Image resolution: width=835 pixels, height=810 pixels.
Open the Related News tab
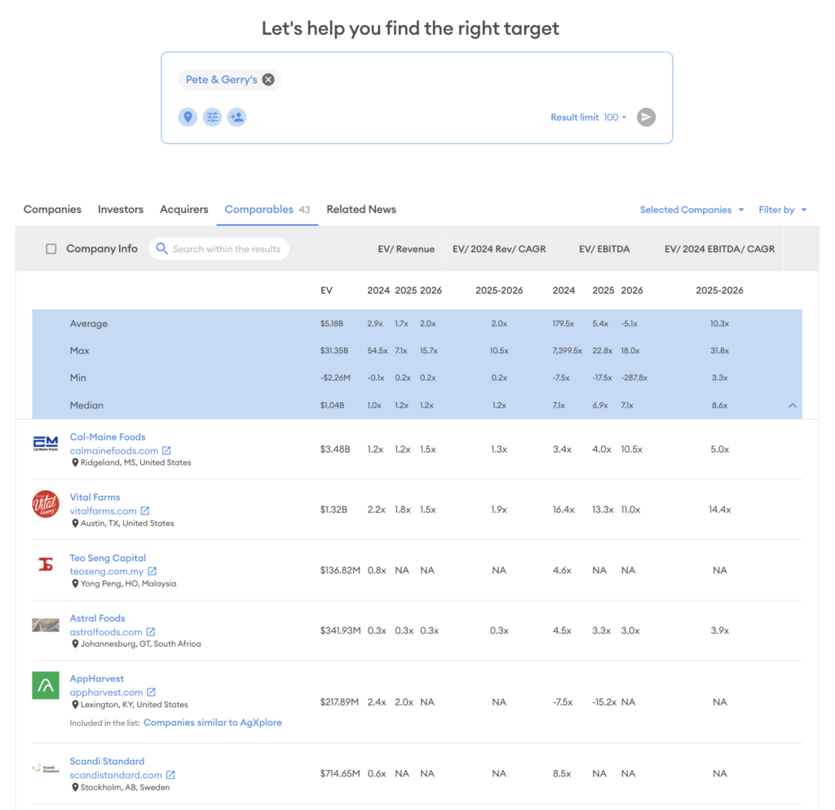pyautogui.click(x=361, y=210)
